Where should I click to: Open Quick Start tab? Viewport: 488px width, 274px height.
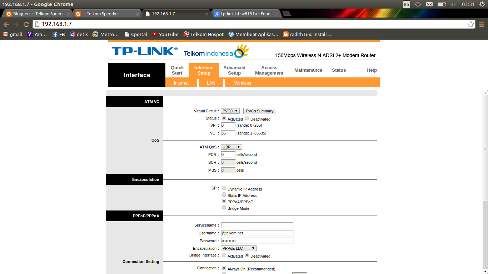coord(177,70)
